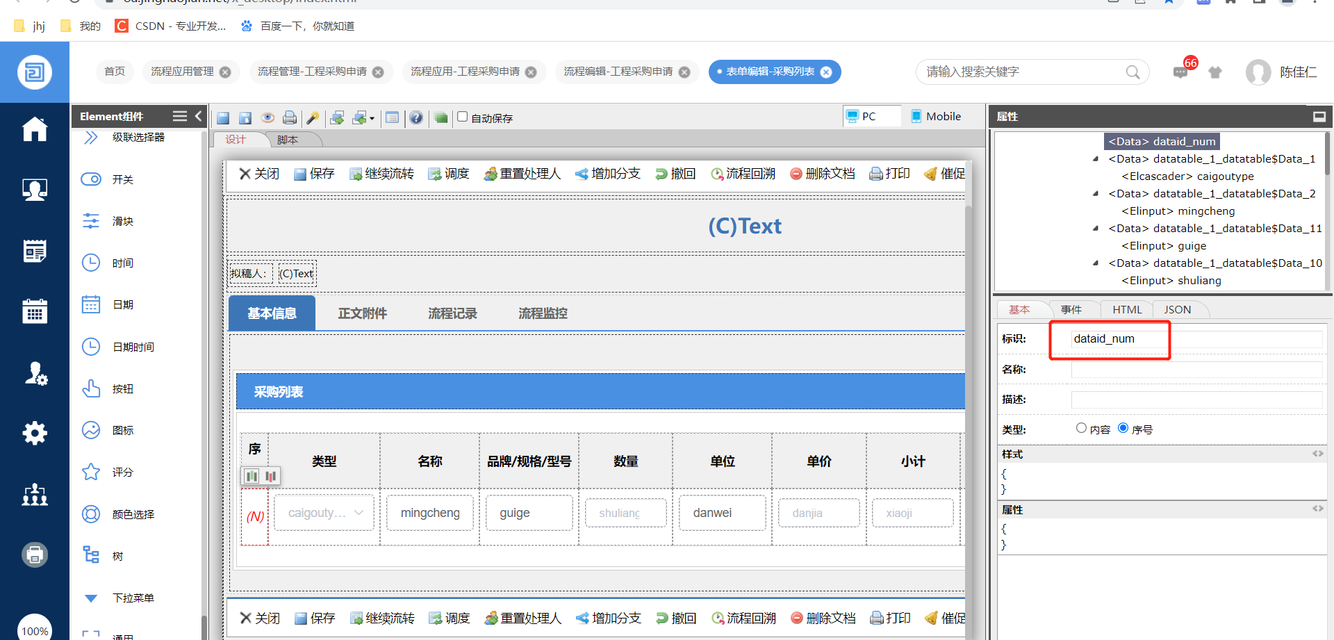This screenshot has width=1334, height=640.
Task: Click the calendar icon in left sidebar
Action: pos(35,311)
